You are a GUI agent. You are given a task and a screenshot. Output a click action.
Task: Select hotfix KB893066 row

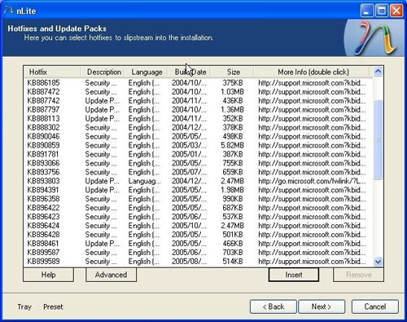pyautogui.click(x=198, y=163)
